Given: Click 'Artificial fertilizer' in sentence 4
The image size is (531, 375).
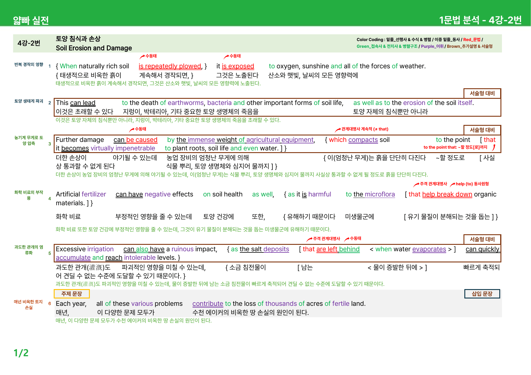Looking at the screenshot, I should (x=81, y=194).
